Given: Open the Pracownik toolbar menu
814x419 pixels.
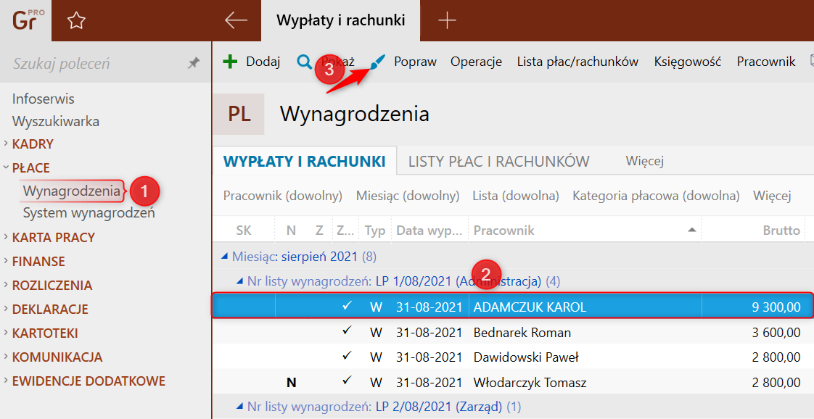Looking at the screenshot, I should [765, 62].
